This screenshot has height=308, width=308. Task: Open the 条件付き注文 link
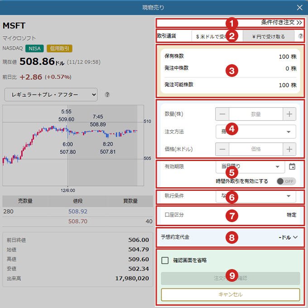281,22
